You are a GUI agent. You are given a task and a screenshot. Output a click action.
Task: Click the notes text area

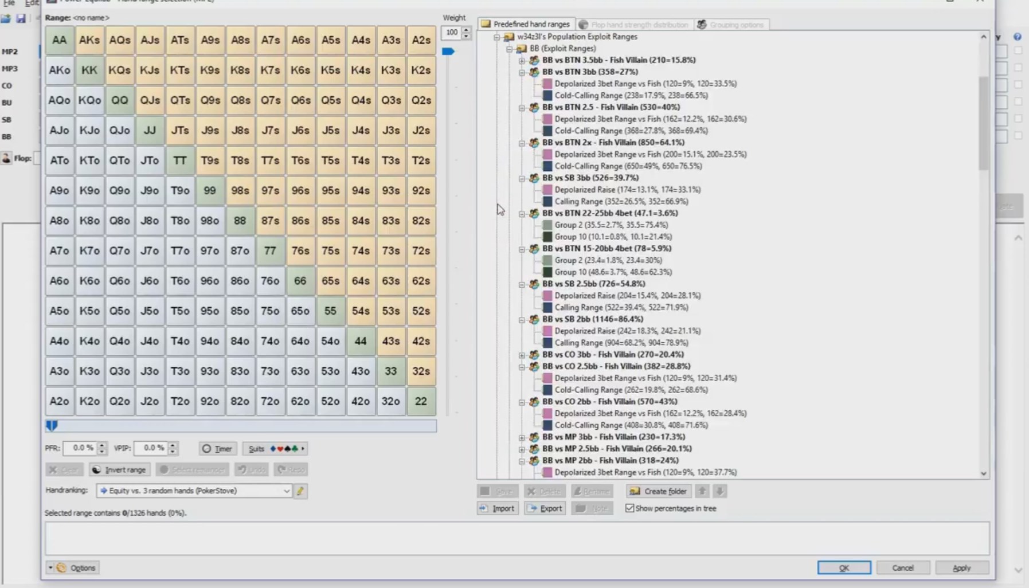click(517, 538)
